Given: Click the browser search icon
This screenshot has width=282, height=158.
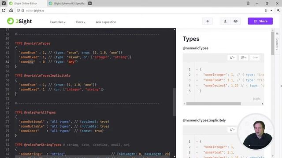Looking at the screenshot, I should tap(278, 11).
